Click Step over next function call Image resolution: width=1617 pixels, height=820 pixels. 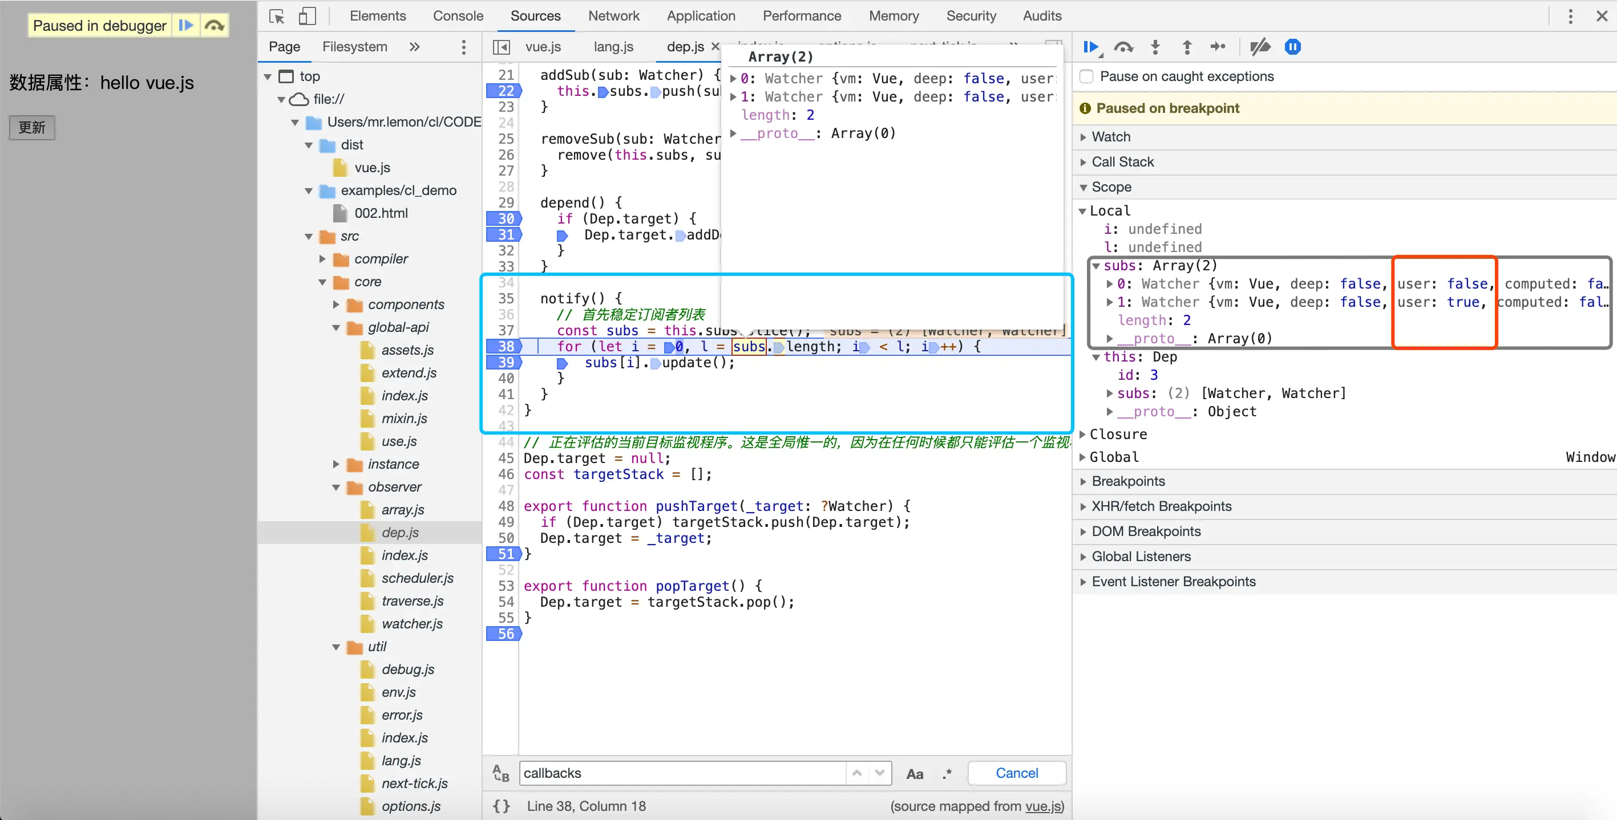click(x=1123, y=47)
